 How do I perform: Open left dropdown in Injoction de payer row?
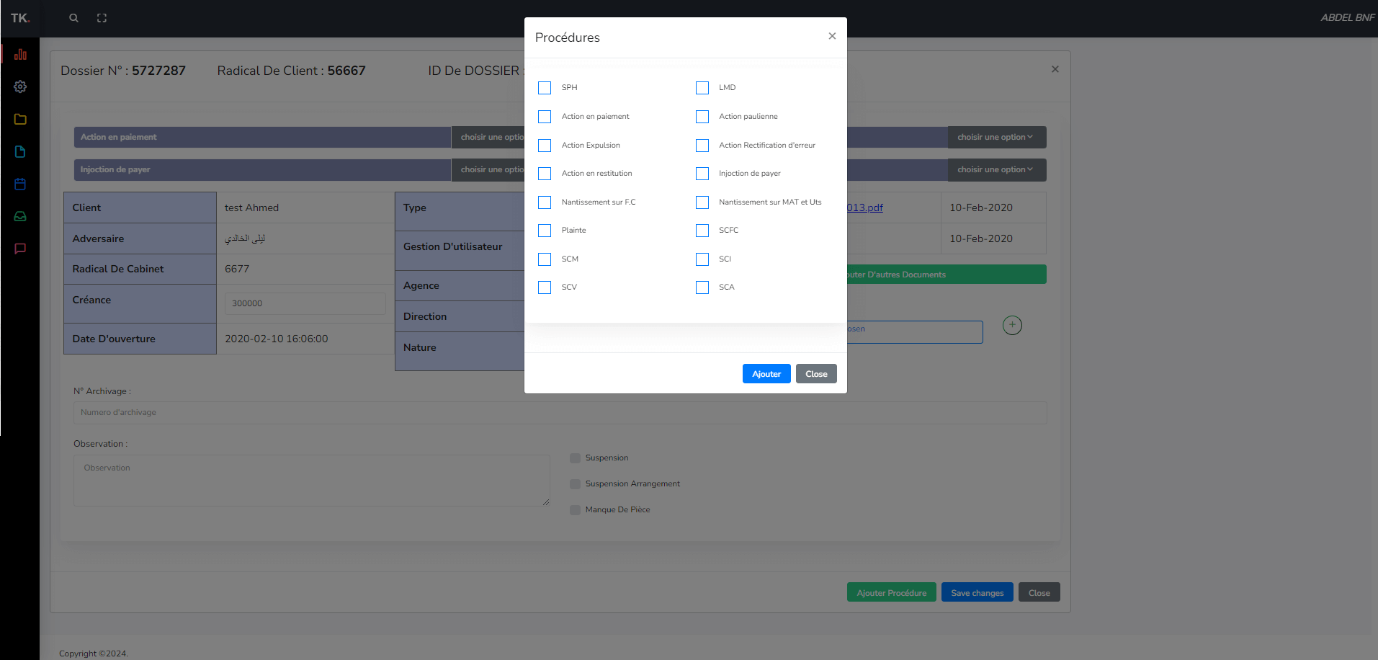pos(488,170)
